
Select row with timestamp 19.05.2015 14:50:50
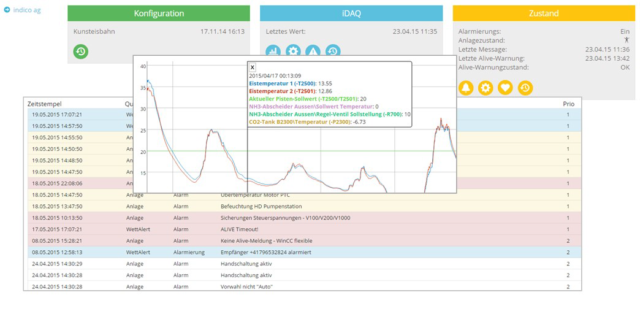tap(305, 149)
